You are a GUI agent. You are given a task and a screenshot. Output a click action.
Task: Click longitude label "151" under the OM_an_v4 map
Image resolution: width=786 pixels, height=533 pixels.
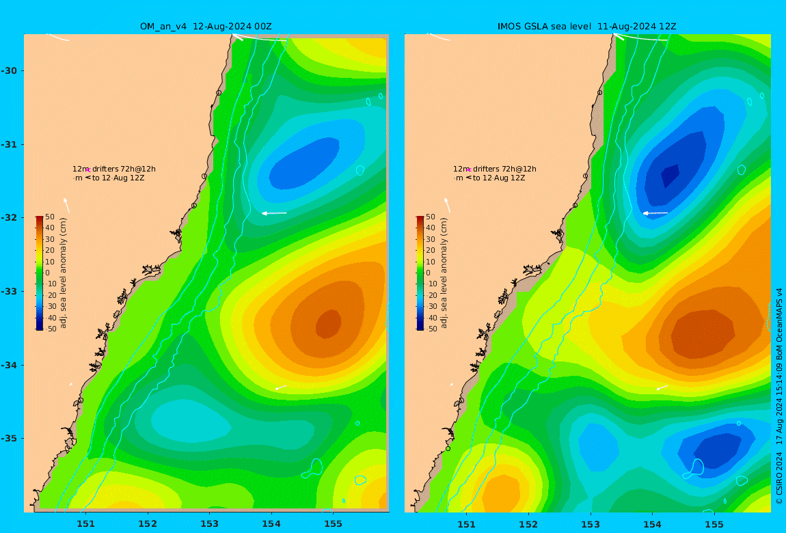click(85, 524)
